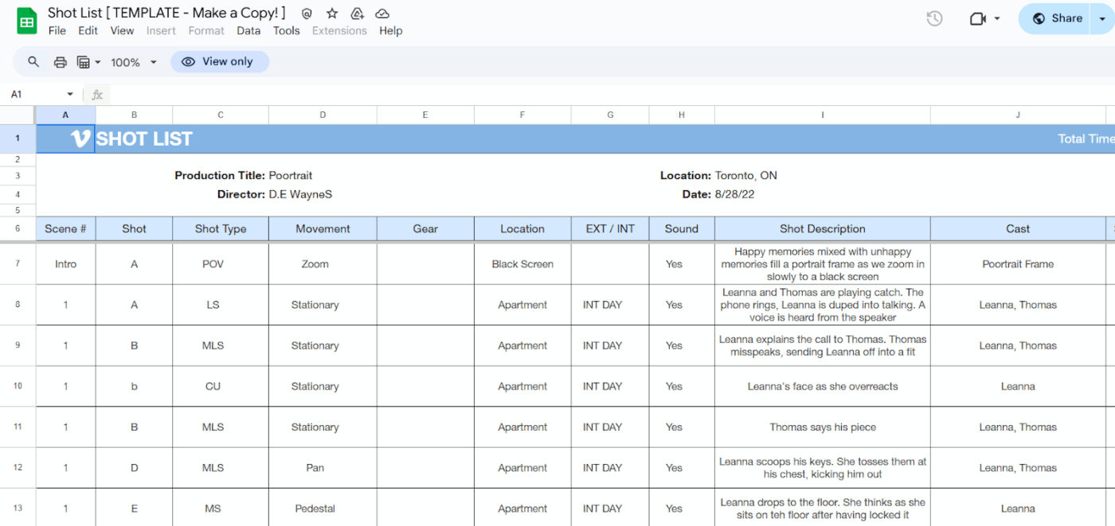This screenshot has height=526, width=1115.
Task: Click the Print icon
Action: 60,61
